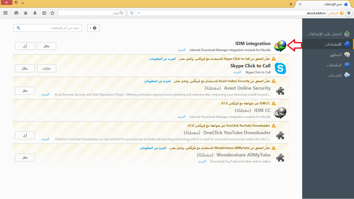354x199 pixels.
Task: Click المزيد link under IDM integration
Action: [181, 50]
